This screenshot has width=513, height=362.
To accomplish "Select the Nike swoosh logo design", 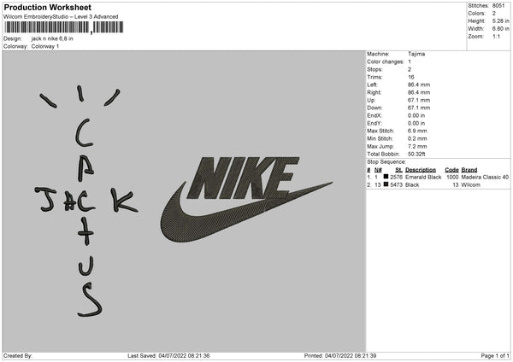I will (x=247, y=200).
